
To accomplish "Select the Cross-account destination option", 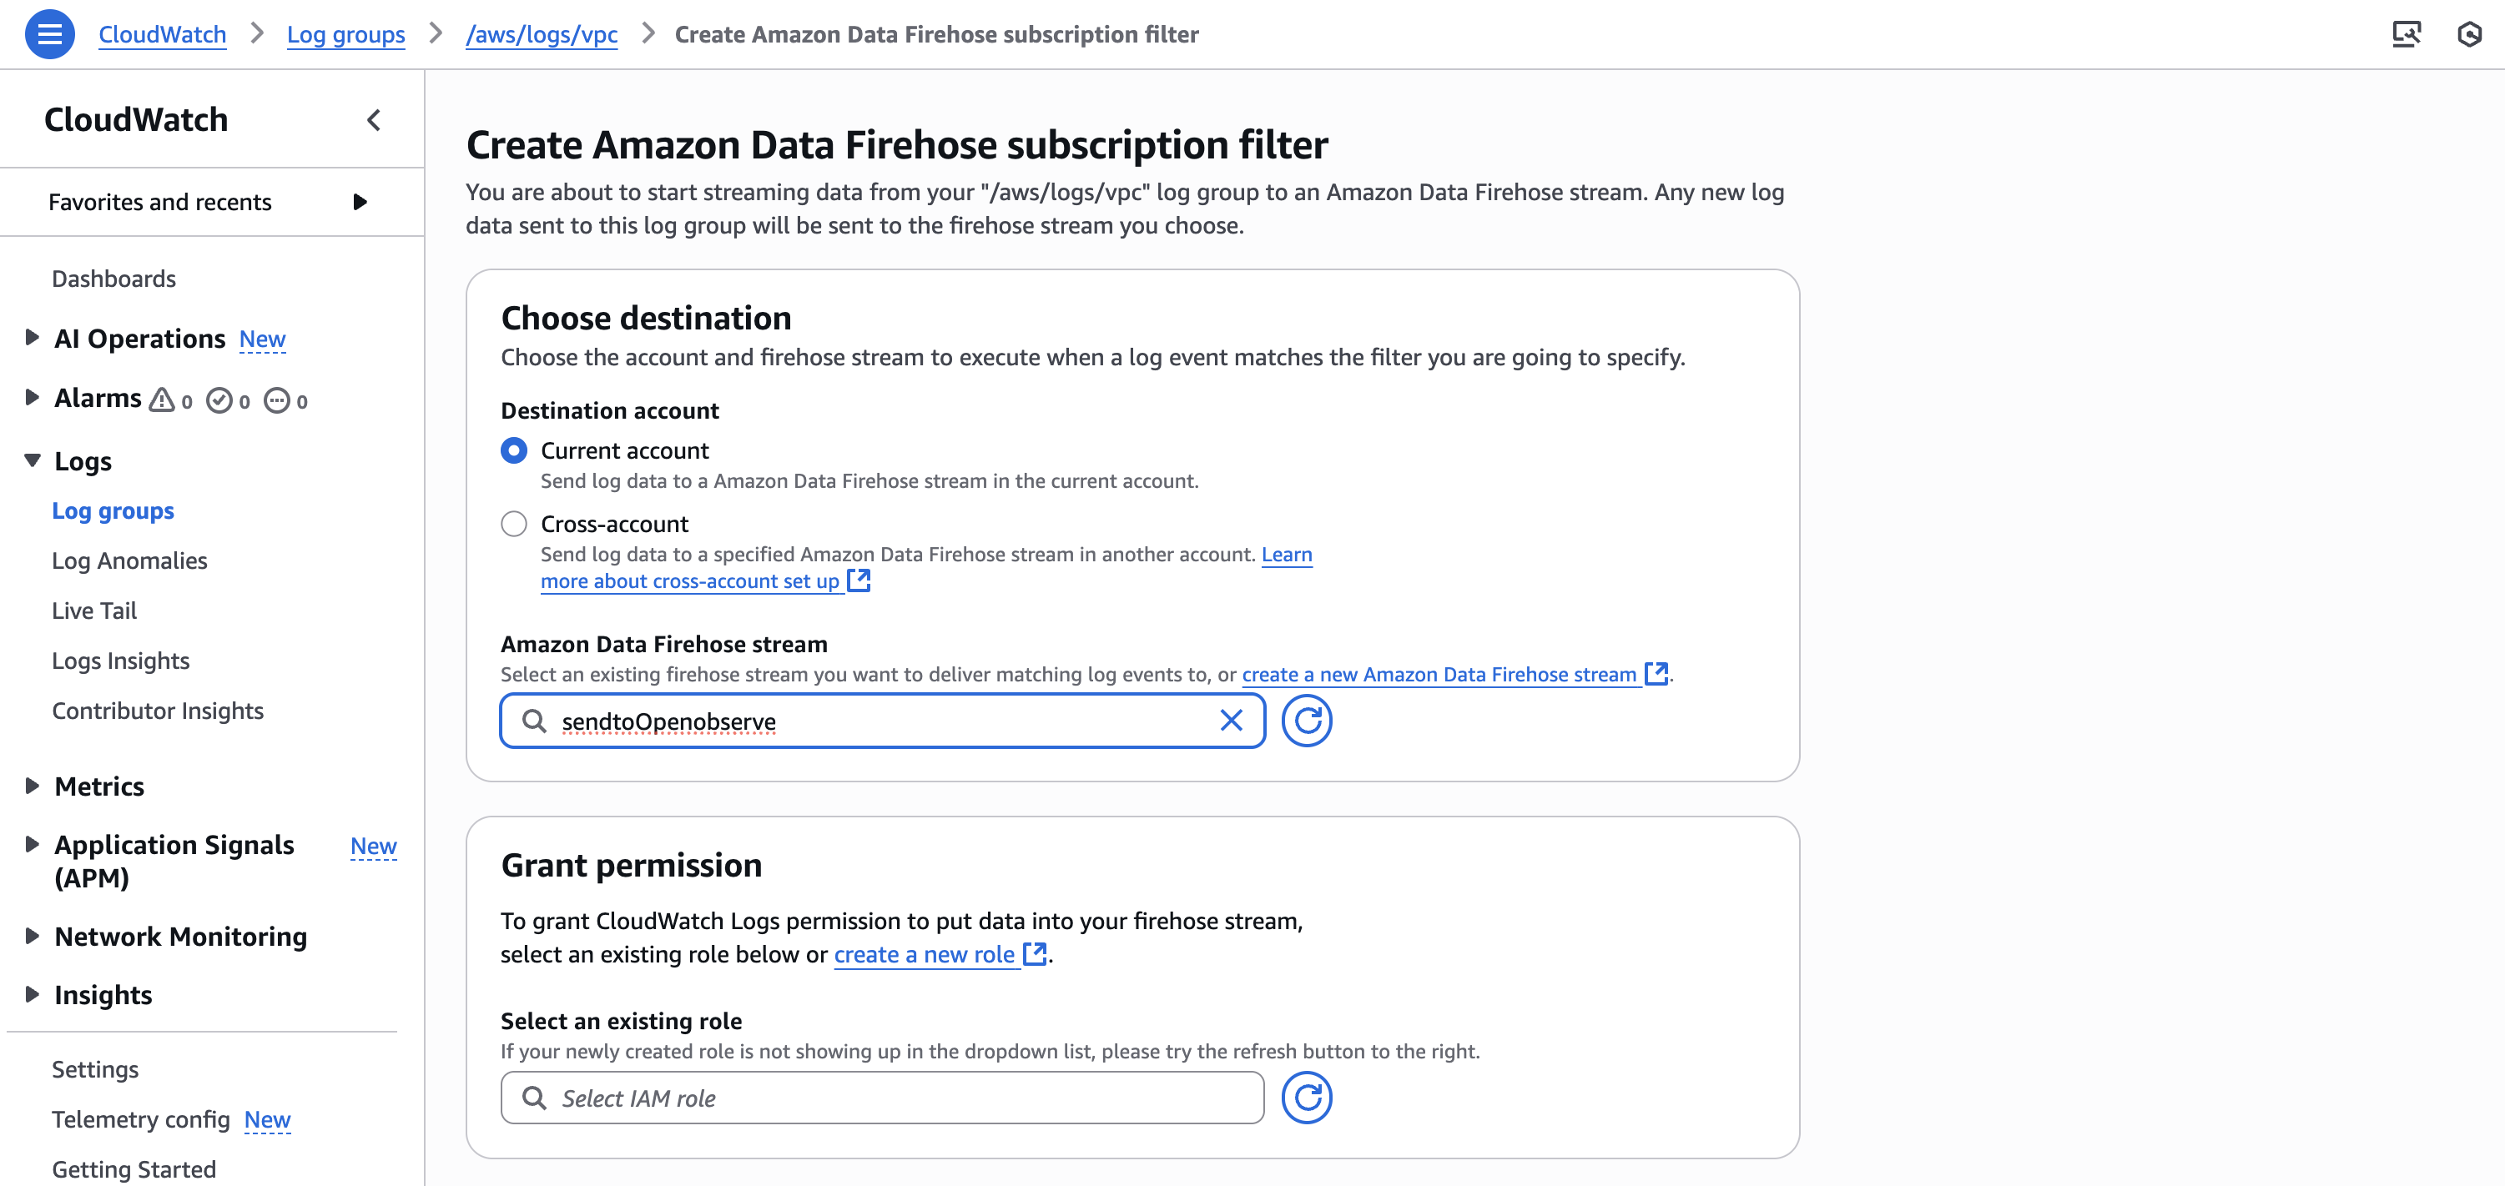I will [x=513, y=523].
